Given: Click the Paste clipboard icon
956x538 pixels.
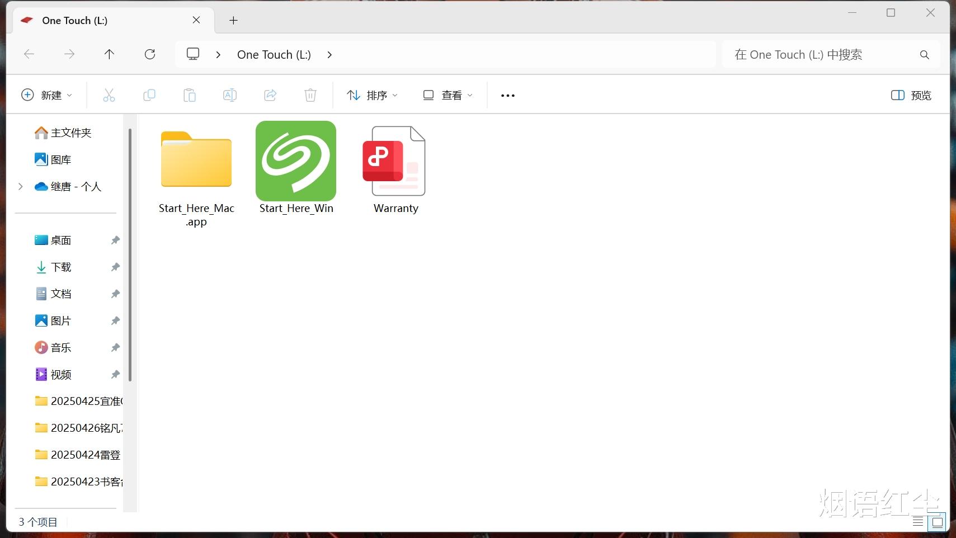Looking at the screenshot, I should [x=190, y=95].
